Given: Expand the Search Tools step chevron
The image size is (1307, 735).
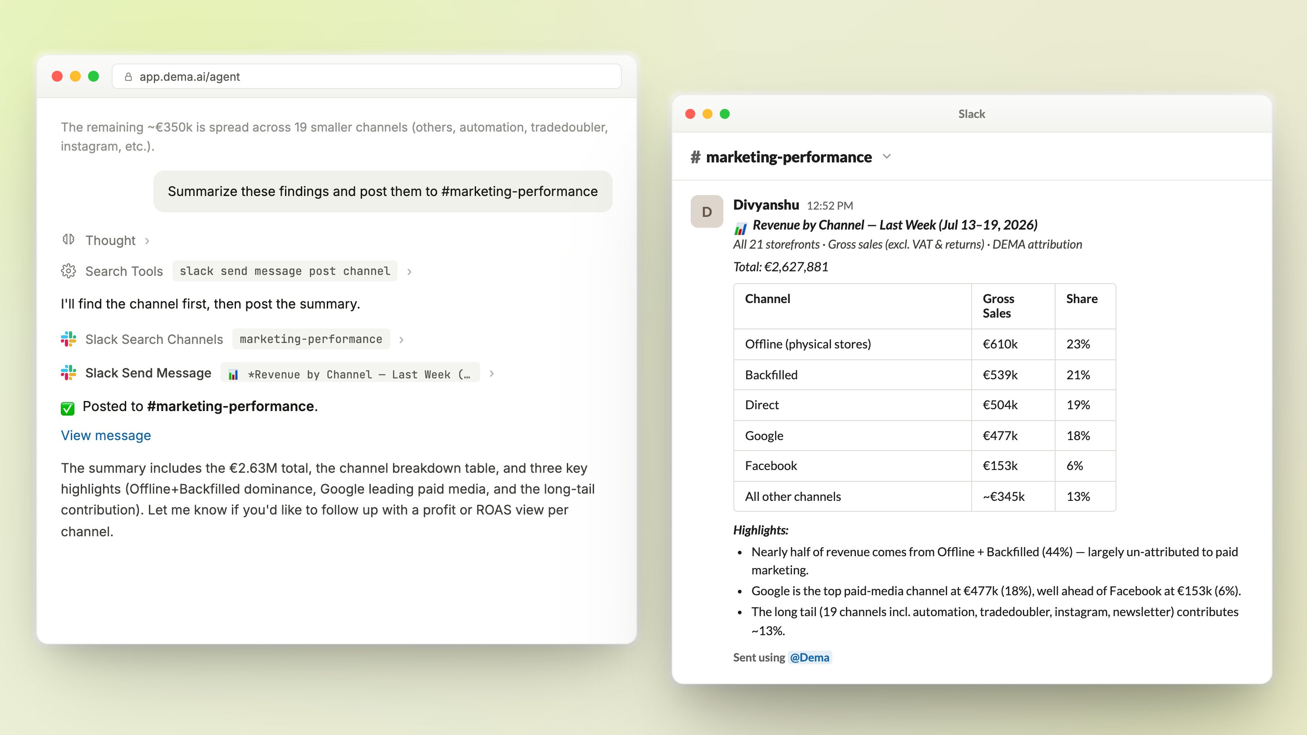Looking at the screenshot, I should (409, 272).
